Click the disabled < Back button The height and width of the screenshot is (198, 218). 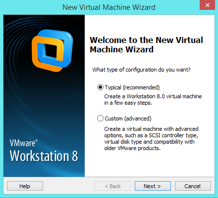[x=112, y=186]
